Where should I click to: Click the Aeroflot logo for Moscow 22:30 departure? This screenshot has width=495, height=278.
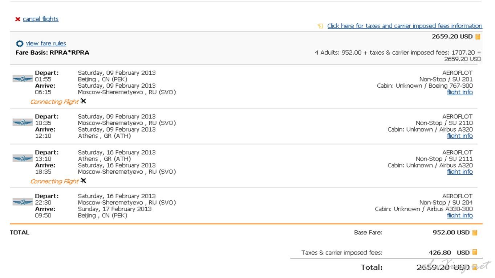coord(23,202)
